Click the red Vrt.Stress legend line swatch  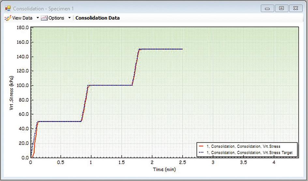pos(201,147)
